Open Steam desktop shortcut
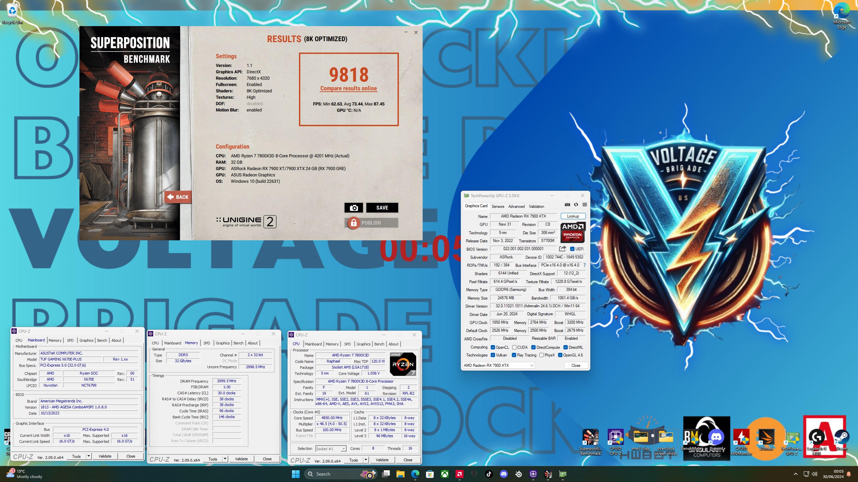 842,440
